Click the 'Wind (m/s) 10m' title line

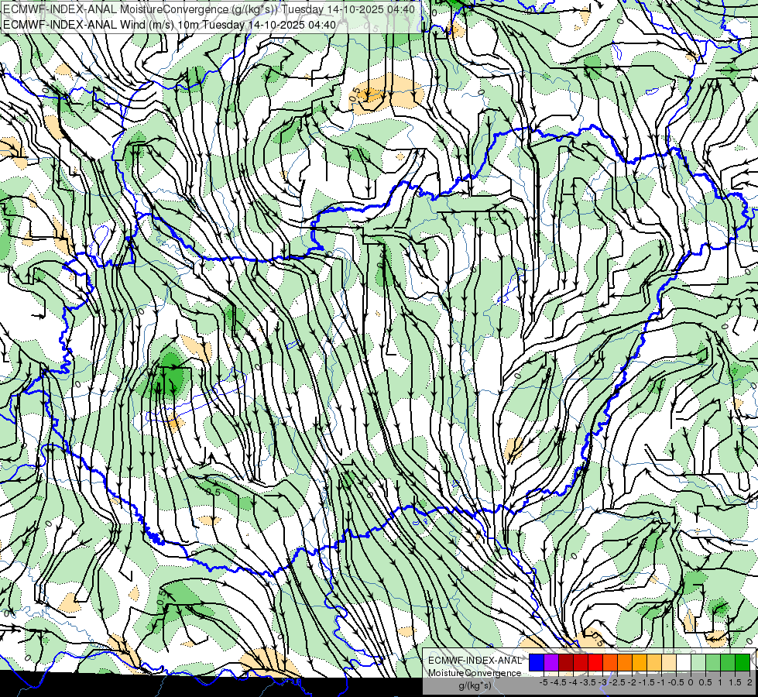click(170, 24)
